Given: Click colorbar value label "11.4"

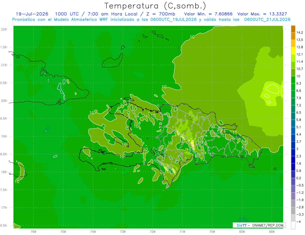Looking at the screenshot, I should pyautogui.click(x=300, y=62).
